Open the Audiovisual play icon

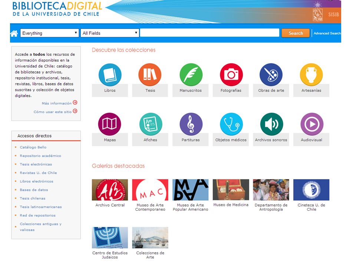coord(312,124)
